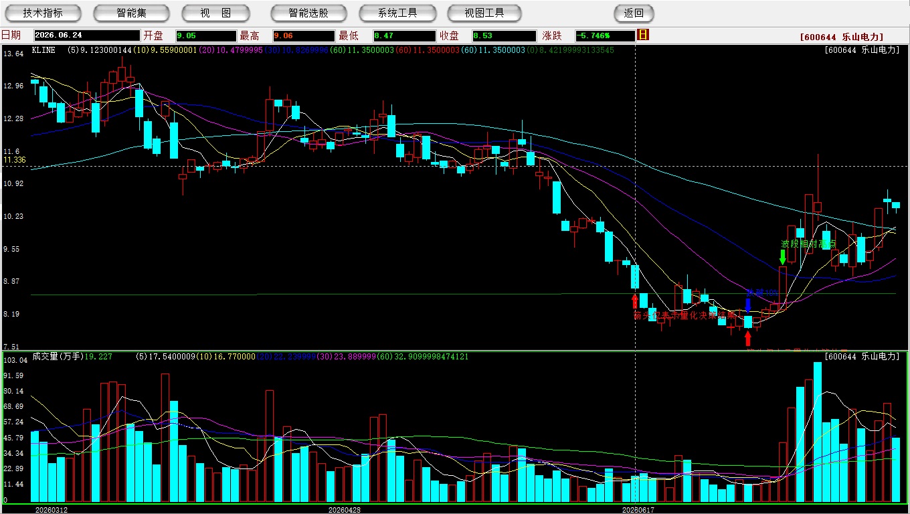Click the 最低 value 8.47
Screen dimensions: 910x514
point(405,36)
